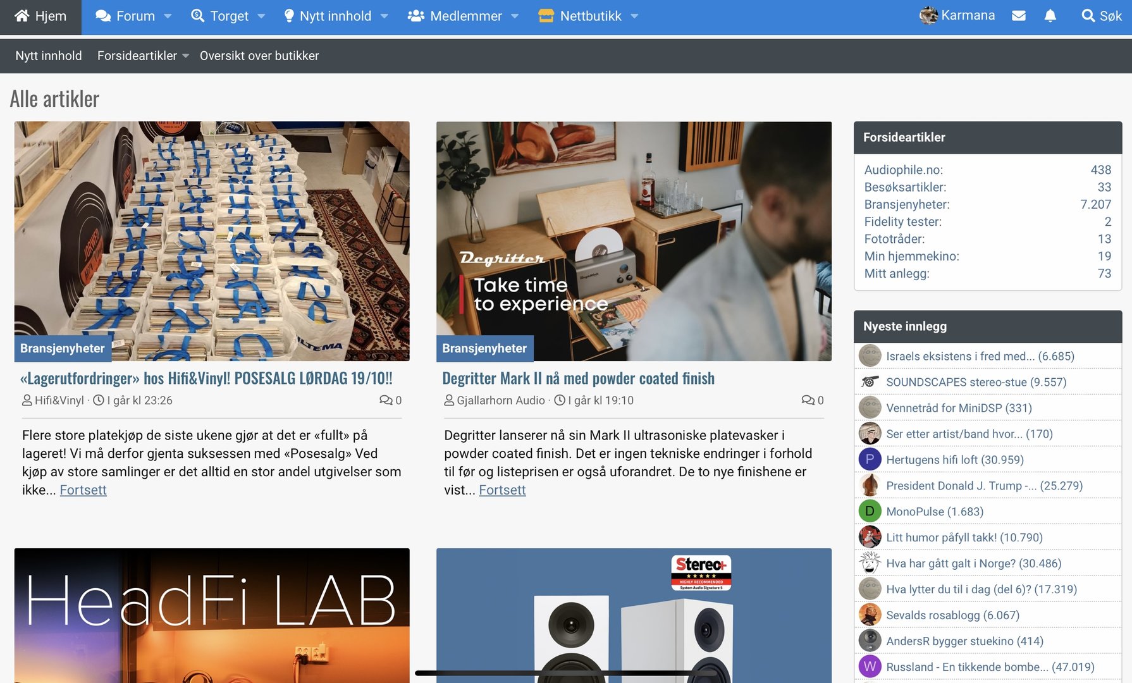Open Bransjenyheter category in Forsideartikler list
1132x683 pixels.
point(907,204)
